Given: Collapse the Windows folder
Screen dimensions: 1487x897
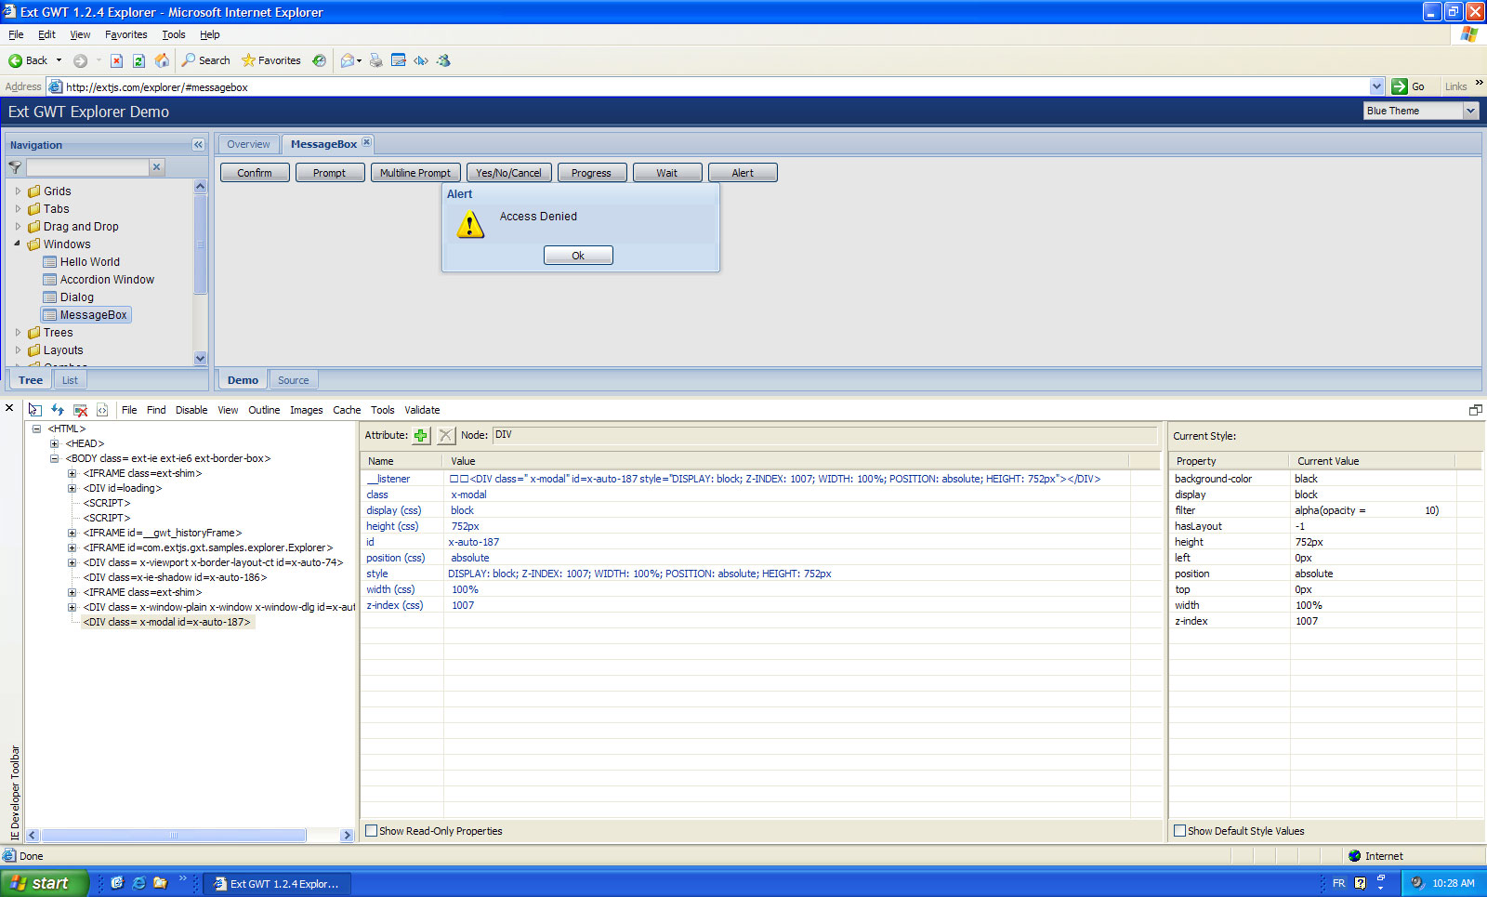Looking at the screenshot, I should [x=18, y=244].
